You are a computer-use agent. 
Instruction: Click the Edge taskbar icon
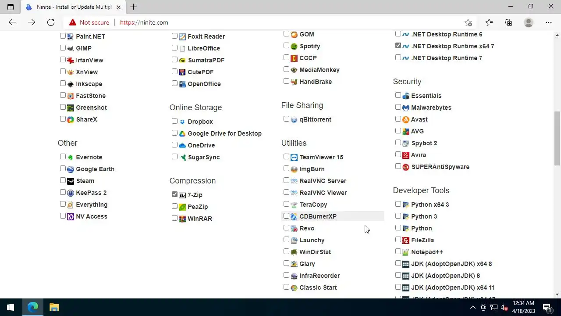pyautogui.click(x=33, y=307)
